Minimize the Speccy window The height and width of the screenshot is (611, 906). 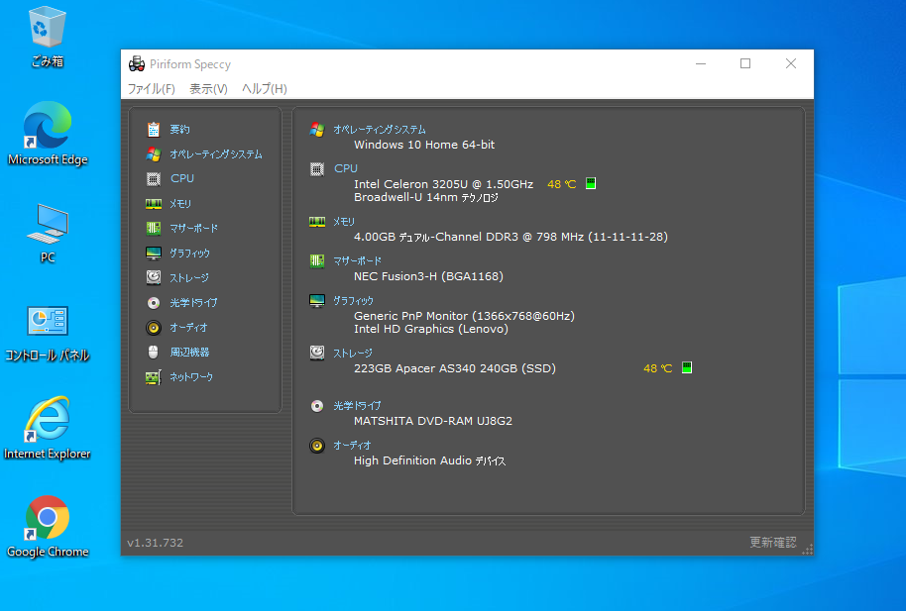tap(701, 63)
